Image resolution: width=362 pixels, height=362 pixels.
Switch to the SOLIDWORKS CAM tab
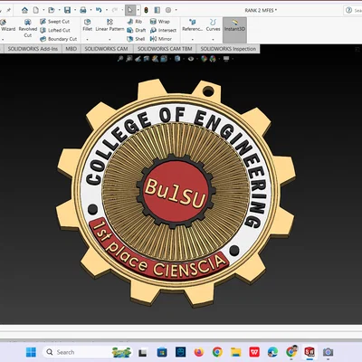point(106,49)
